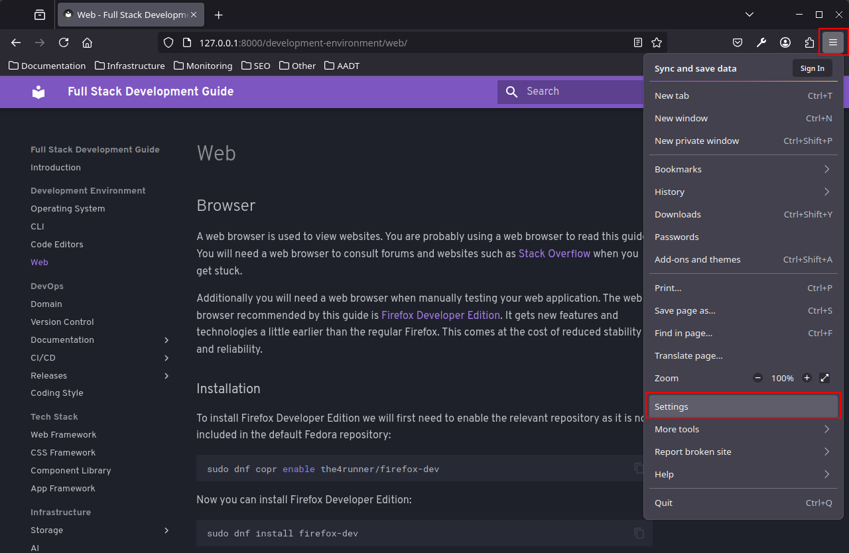
Task: Open Settings from the menu
Action: [743, 406]
